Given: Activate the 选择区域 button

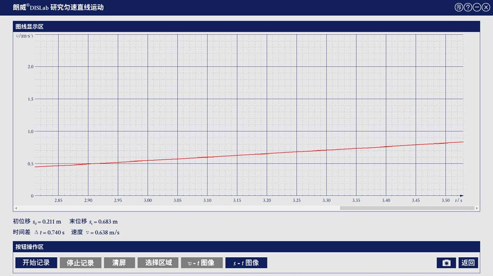Looking at the screenshot, I should pos(158,263).
